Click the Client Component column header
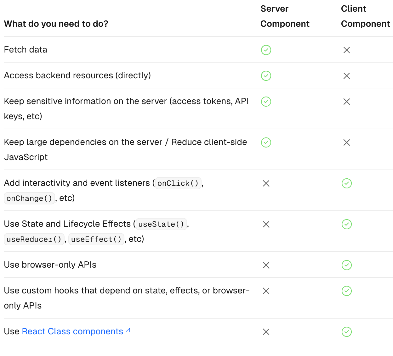The height and width of the screenshot is (356, 393). coord(365,16)
